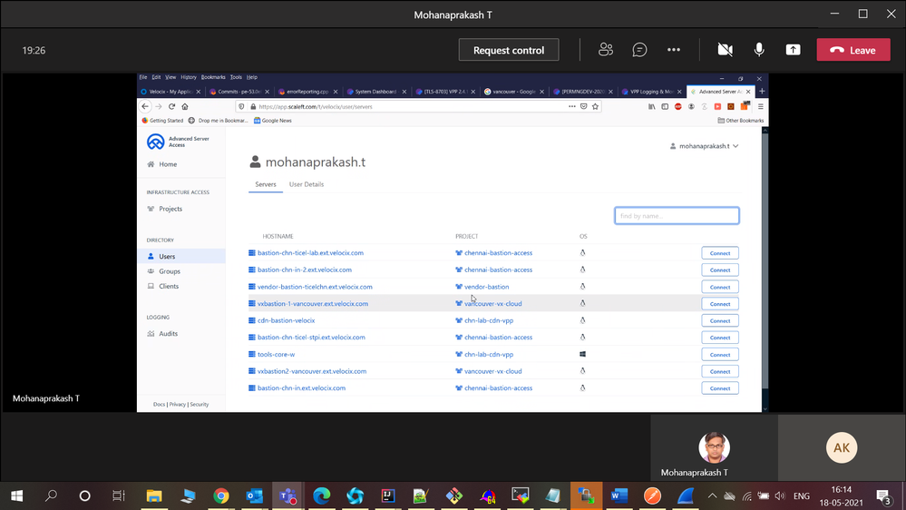Open vancouver-vx-cloud project for vxbastion2-vancouver
Viewport: 906px width, 510px height.
[492, 371]
